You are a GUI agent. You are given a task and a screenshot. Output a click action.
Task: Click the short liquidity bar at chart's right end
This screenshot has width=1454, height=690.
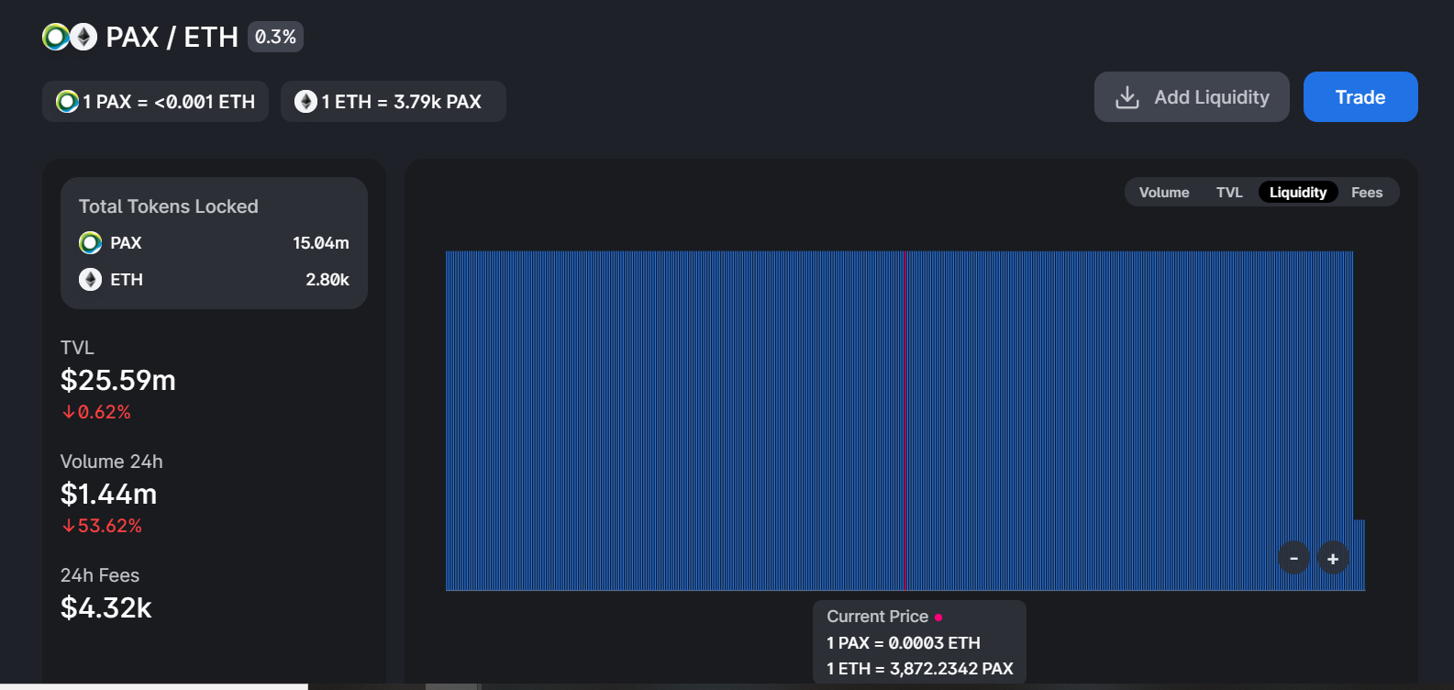pos(1360,555)
